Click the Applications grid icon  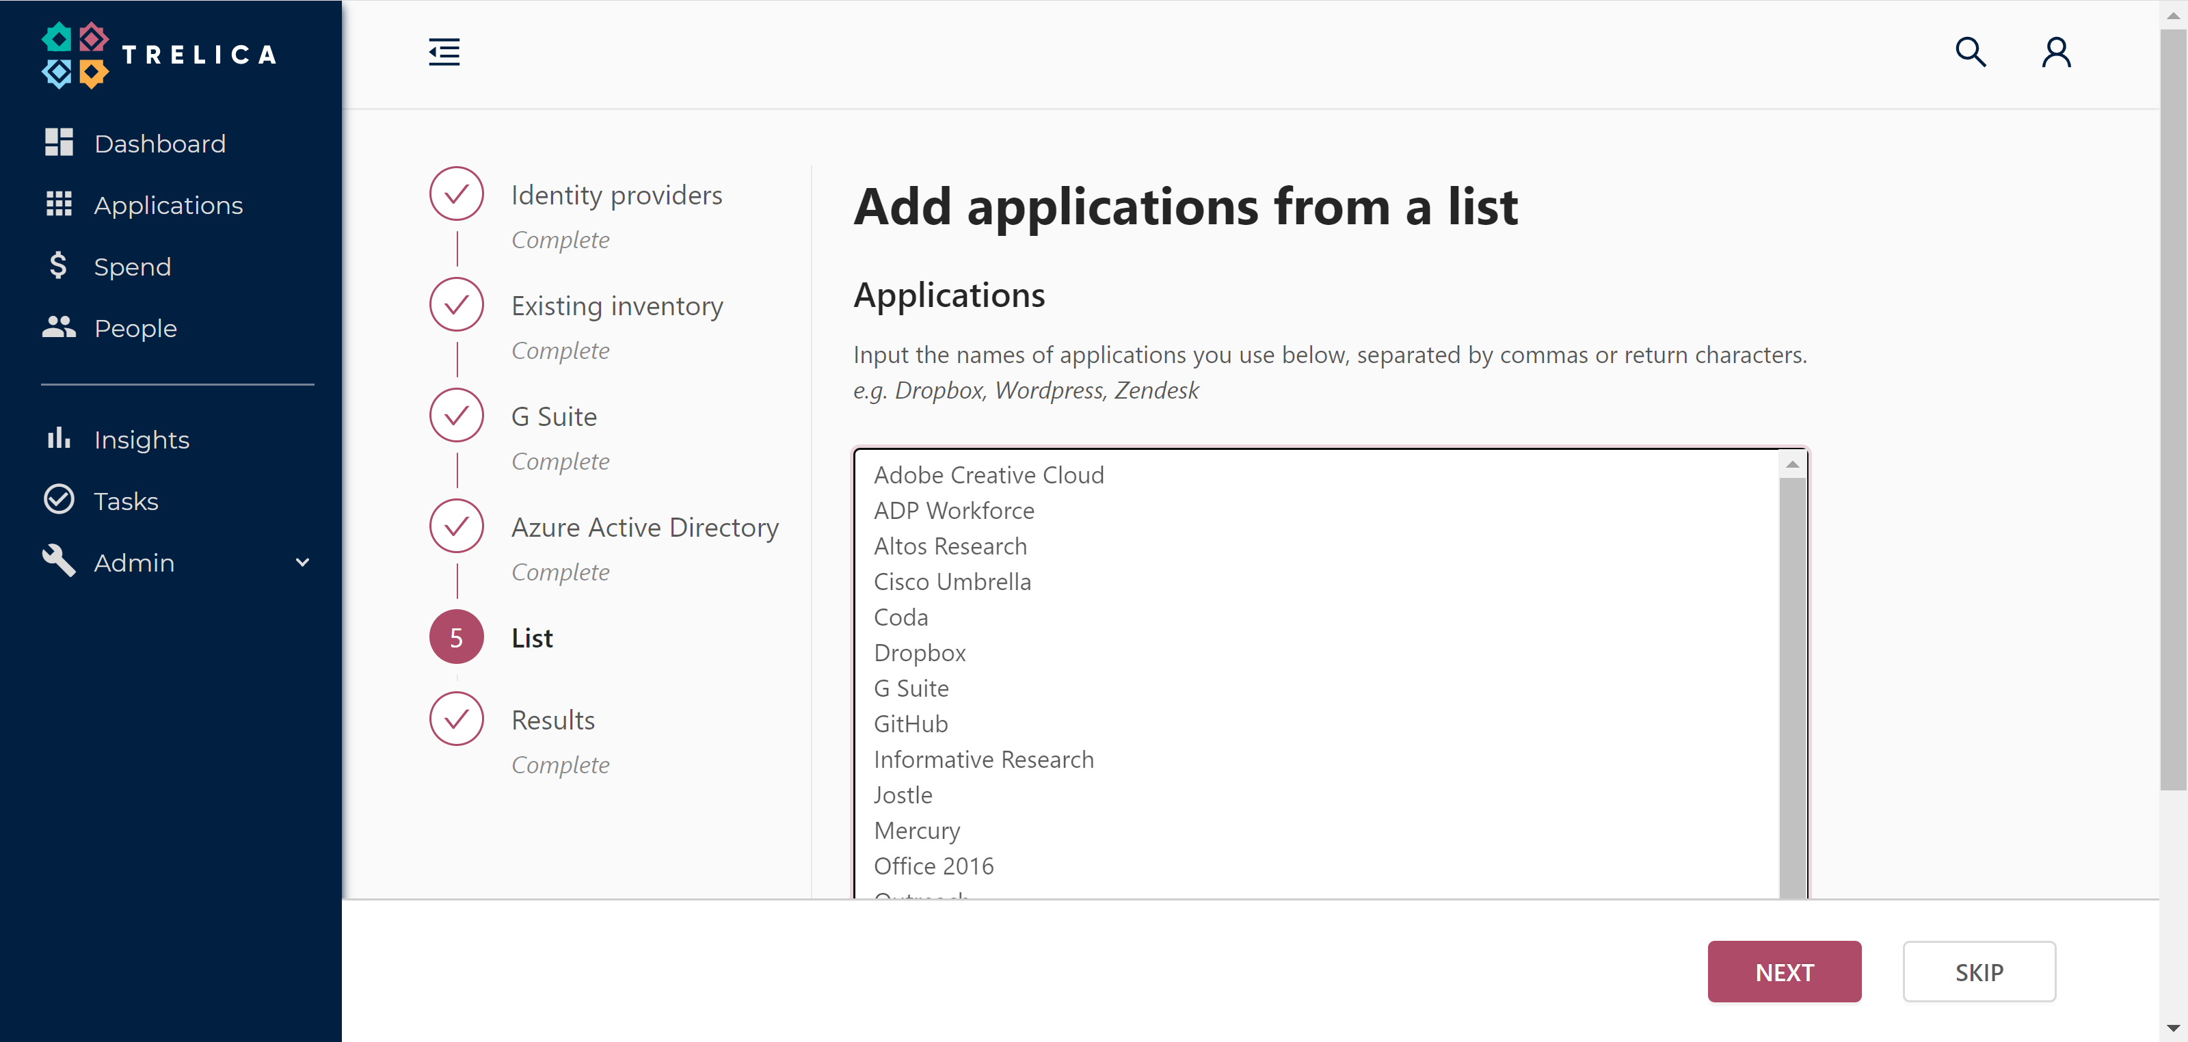point(59,204)
